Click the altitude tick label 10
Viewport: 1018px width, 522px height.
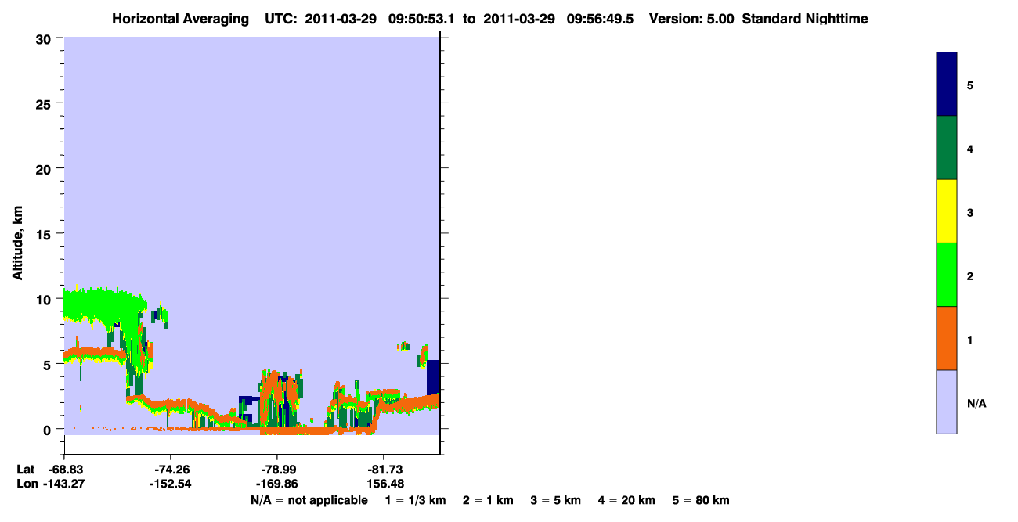pos(45,299)
